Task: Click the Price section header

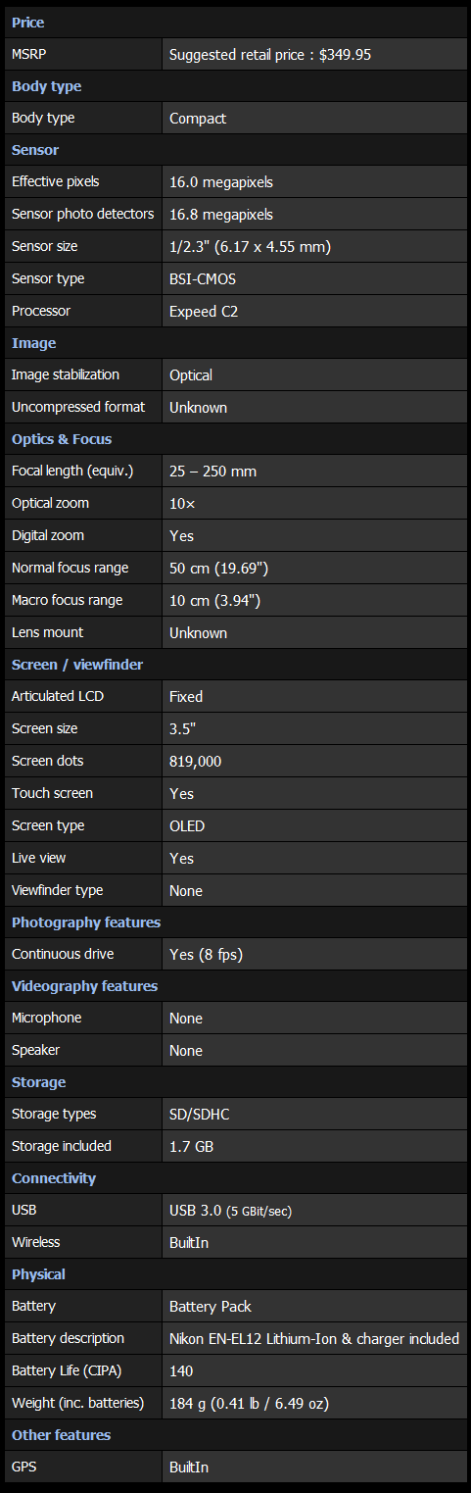Action: point(27,23)
